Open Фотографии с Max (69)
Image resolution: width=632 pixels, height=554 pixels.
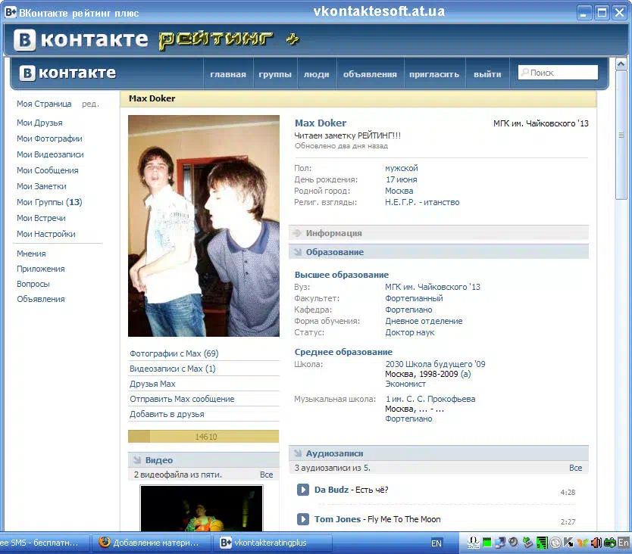(x=174, y=353)
